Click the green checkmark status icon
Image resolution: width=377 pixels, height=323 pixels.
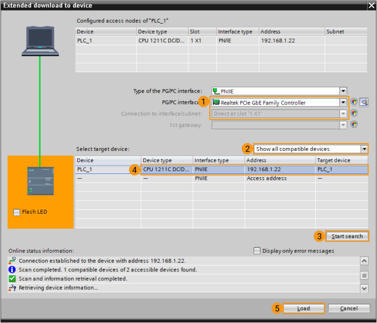tap(12, 279)
